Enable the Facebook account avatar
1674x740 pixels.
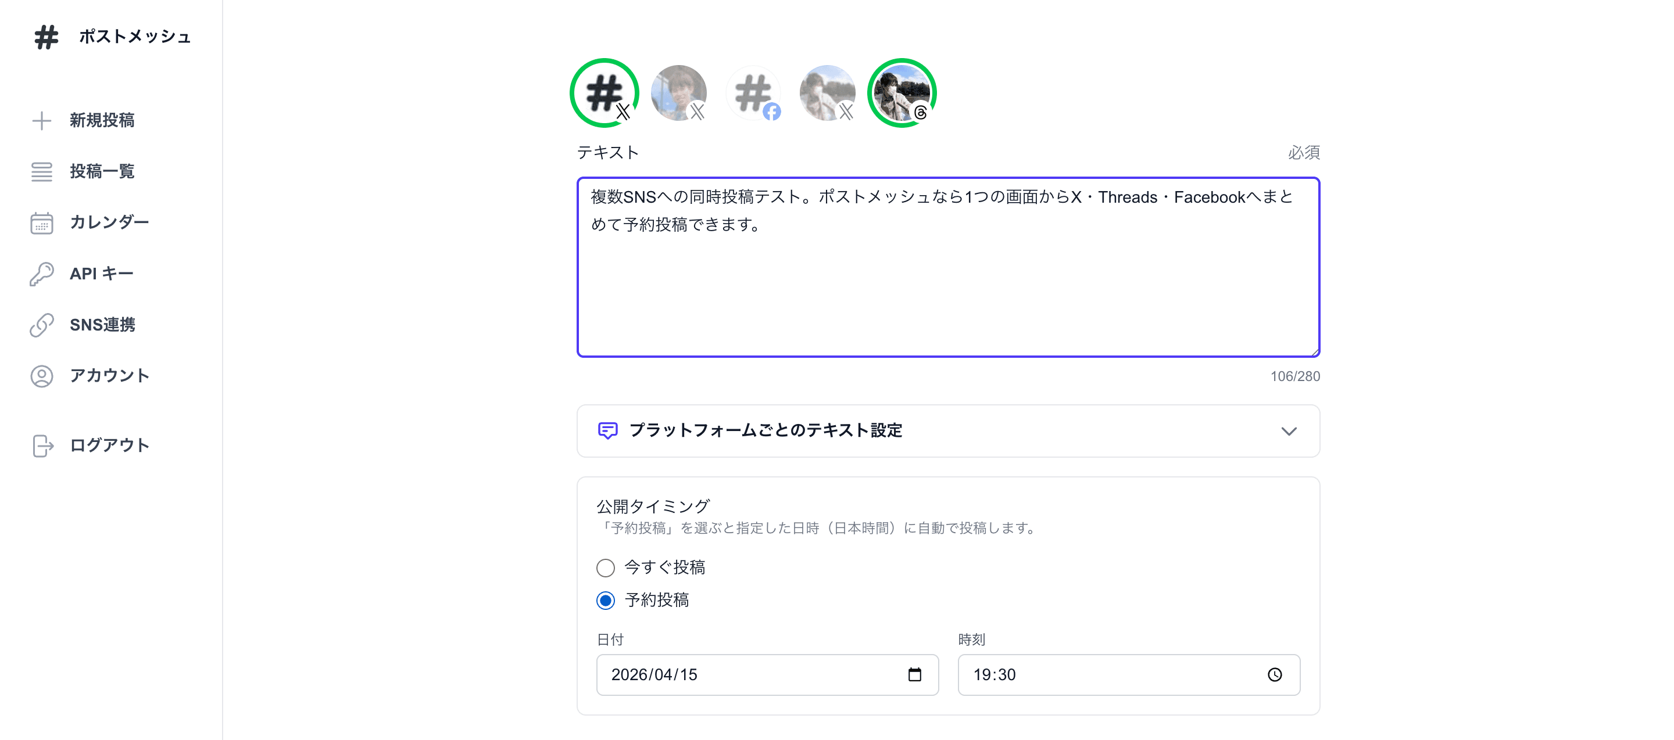[754, 93]
